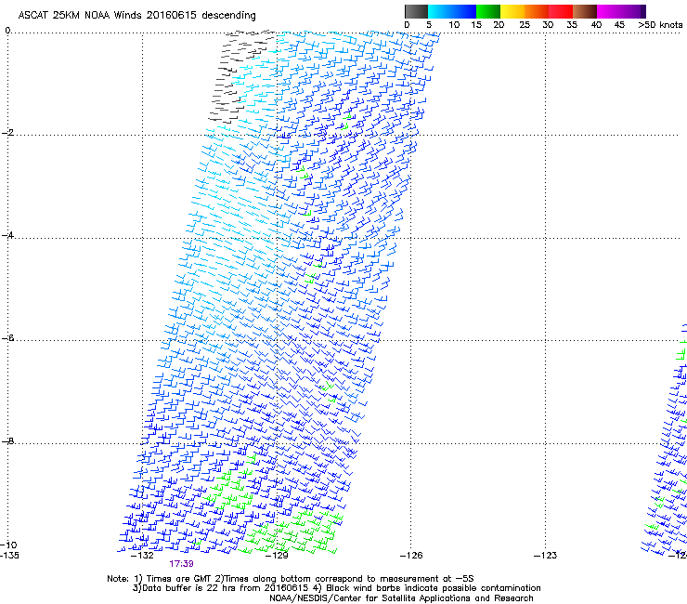The width and height of the screenshot is (687, 604).
Task: Click the purple swath time "17:39"
Action: [x=181, y=564]
